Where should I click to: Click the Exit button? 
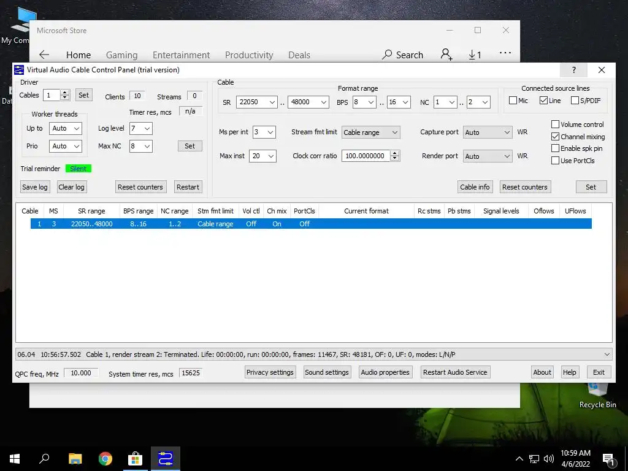pos(599,372)
